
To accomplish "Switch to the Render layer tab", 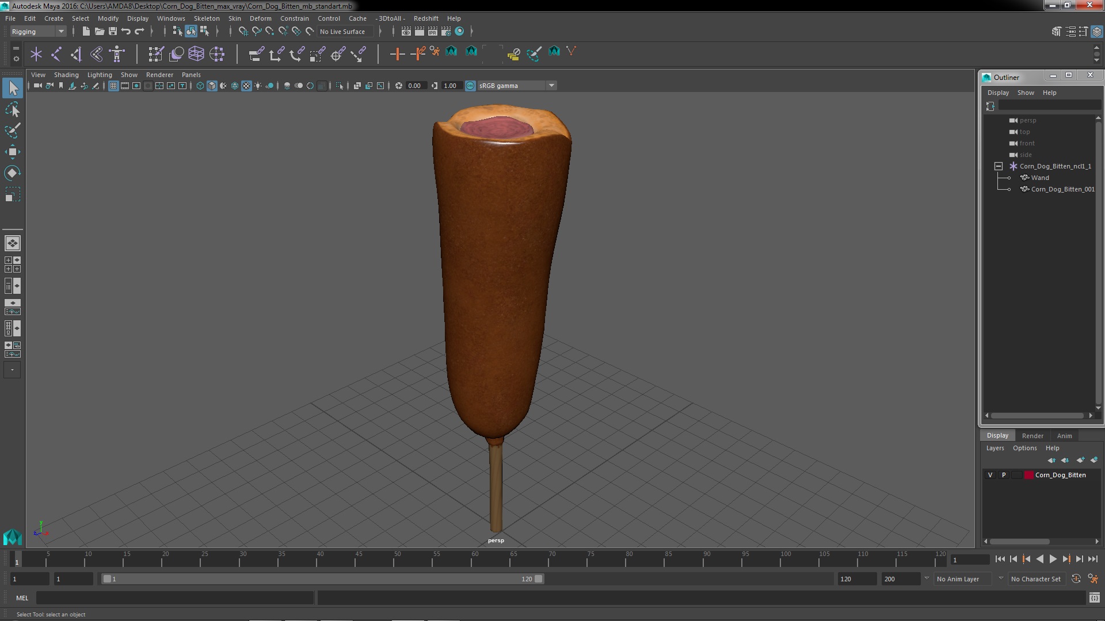I will click(1032, 436).
